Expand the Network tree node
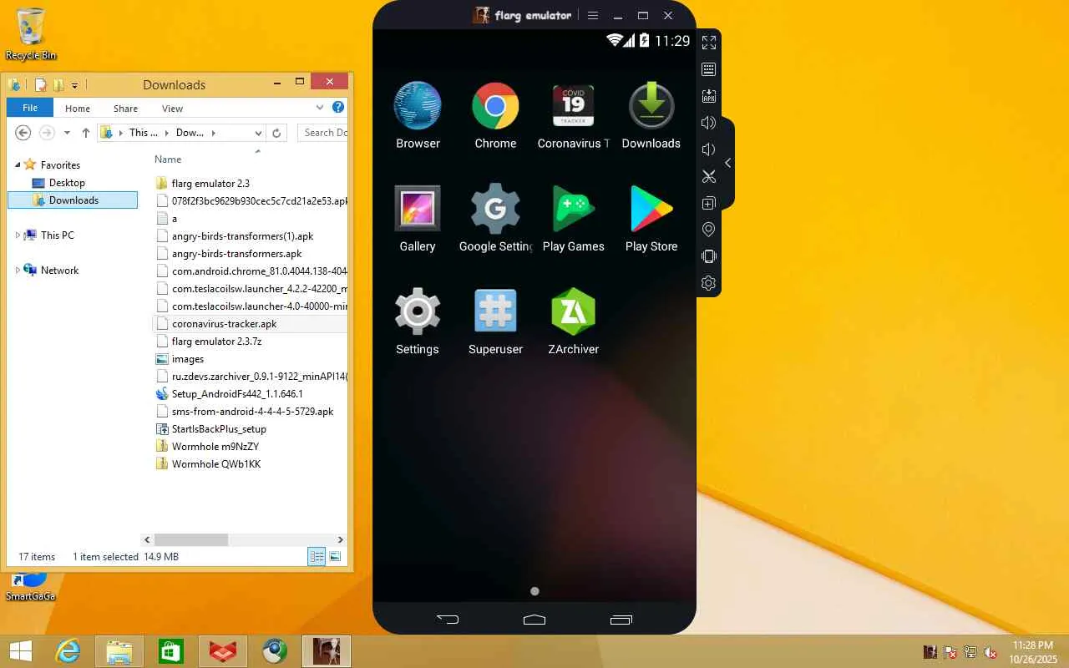Screen dimensions: 1069x668 pos(18,271)
